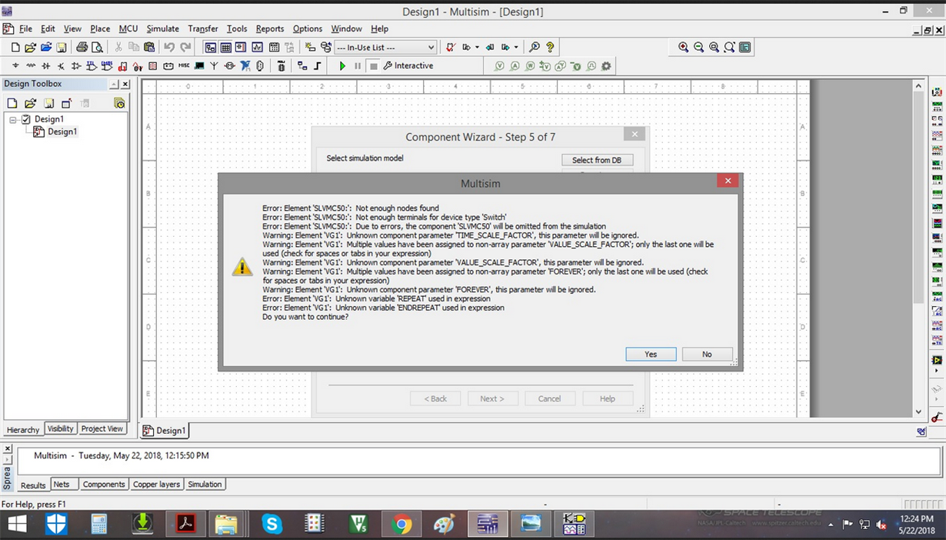Click the Help question mark icon
Screen dimensions: 946x540
550,48
